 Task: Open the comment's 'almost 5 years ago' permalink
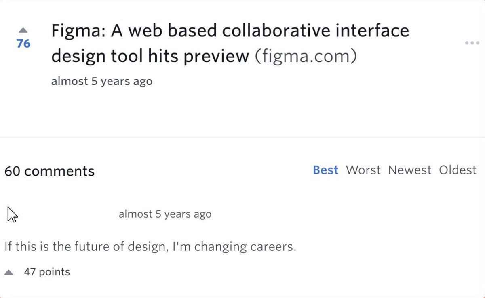pyautogui.click(x=165, y=214)
